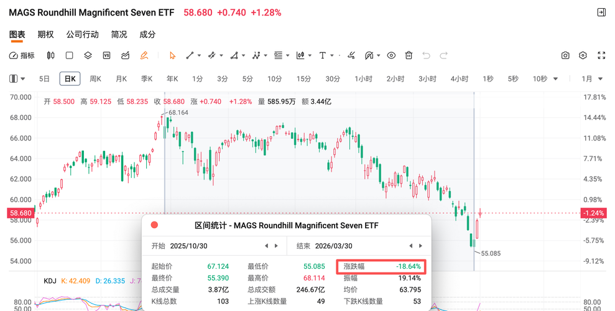Click the red dot on 区间统计 dialog
Viewport: 615px width, 311px height.
click(155, 225)
